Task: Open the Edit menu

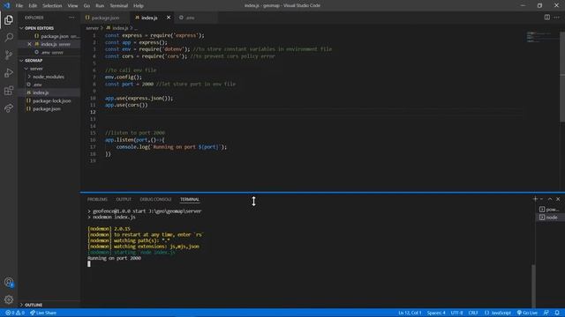Action: tap(33, 6)
